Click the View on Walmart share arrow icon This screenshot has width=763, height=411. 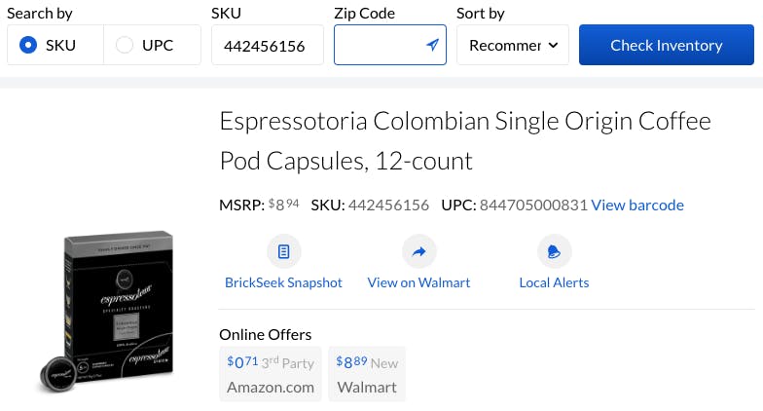pyautogui.click(x=418, y=252)
